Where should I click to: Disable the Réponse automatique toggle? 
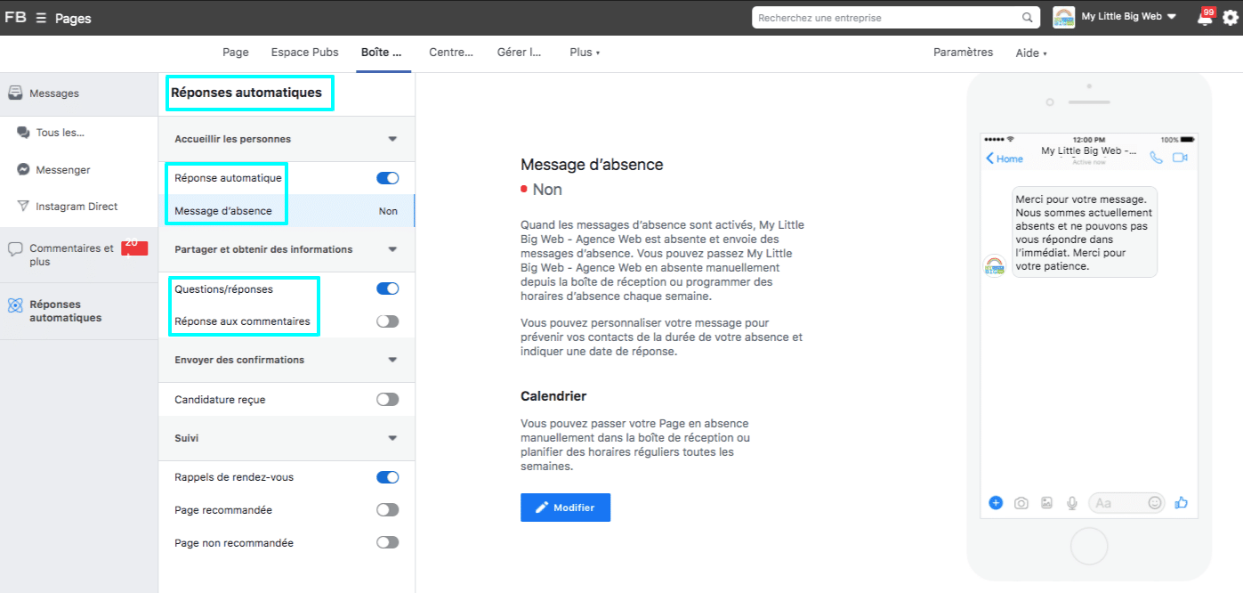pyautogui.click(x=387, y=178)
